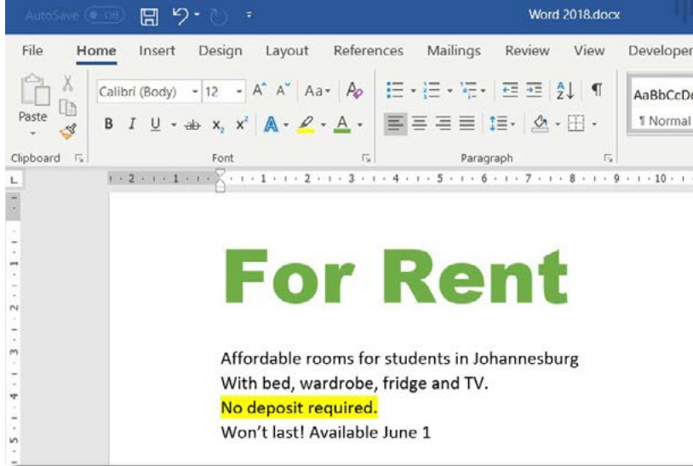693x466 pixels.
Task: Open Customize Quick Access Toolbar menu
Action: 249,15
